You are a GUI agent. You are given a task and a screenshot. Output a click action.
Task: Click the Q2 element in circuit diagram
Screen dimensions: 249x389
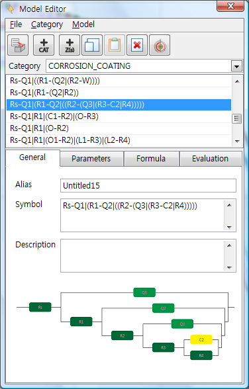pos(164,308)
